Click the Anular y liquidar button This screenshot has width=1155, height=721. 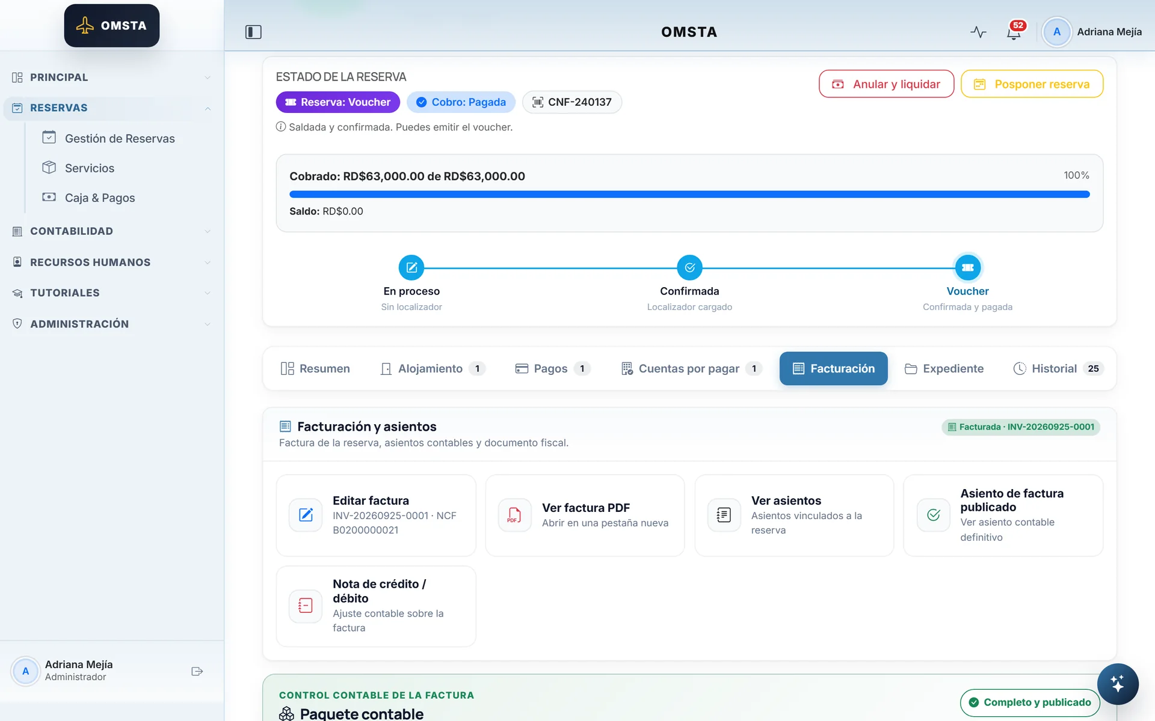(x=886, y=84)
